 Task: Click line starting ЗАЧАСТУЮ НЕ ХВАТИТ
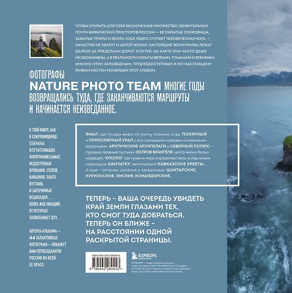click(144, 45)
